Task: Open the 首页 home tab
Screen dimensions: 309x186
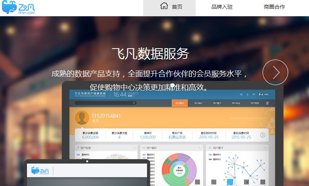Action: coord(170,8)
